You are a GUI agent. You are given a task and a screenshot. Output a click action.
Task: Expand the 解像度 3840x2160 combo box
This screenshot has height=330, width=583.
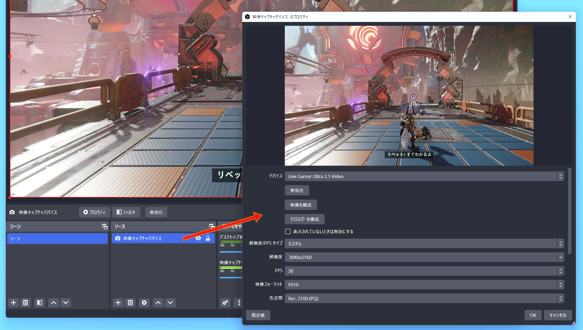click(x=424, y=257)
